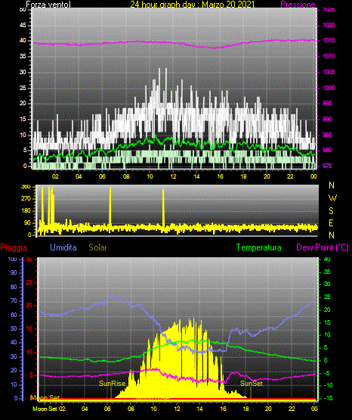
Task: Click the 'SunSet' marker label
Action: coord(252,384)
